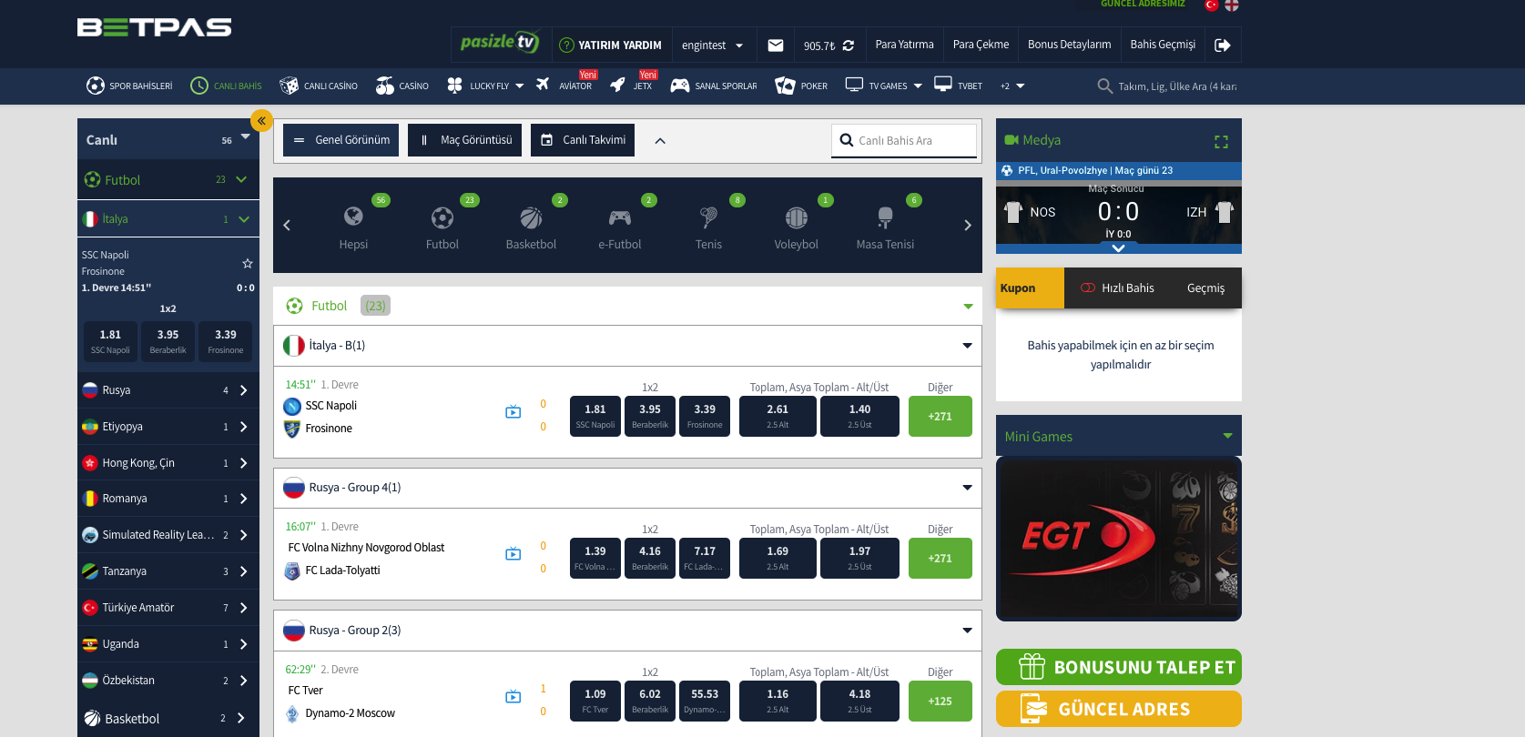This screenshot has width=1525, height=737.
Task: Open Canlı Casino section
Action: 319,86
